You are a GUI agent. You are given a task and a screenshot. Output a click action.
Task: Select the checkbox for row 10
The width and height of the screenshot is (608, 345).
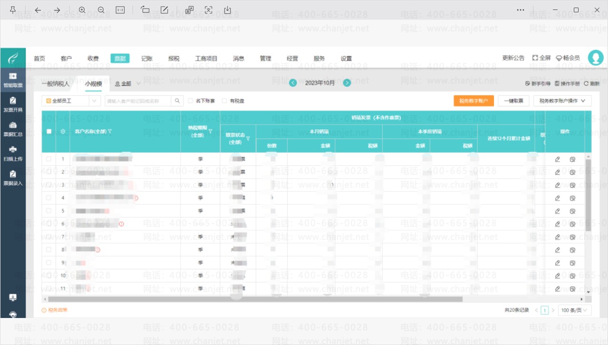[x=49, y=275]
